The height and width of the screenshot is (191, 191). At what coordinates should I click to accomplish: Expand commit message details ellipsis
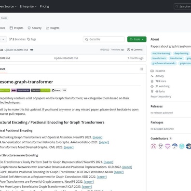click(32, 50)
